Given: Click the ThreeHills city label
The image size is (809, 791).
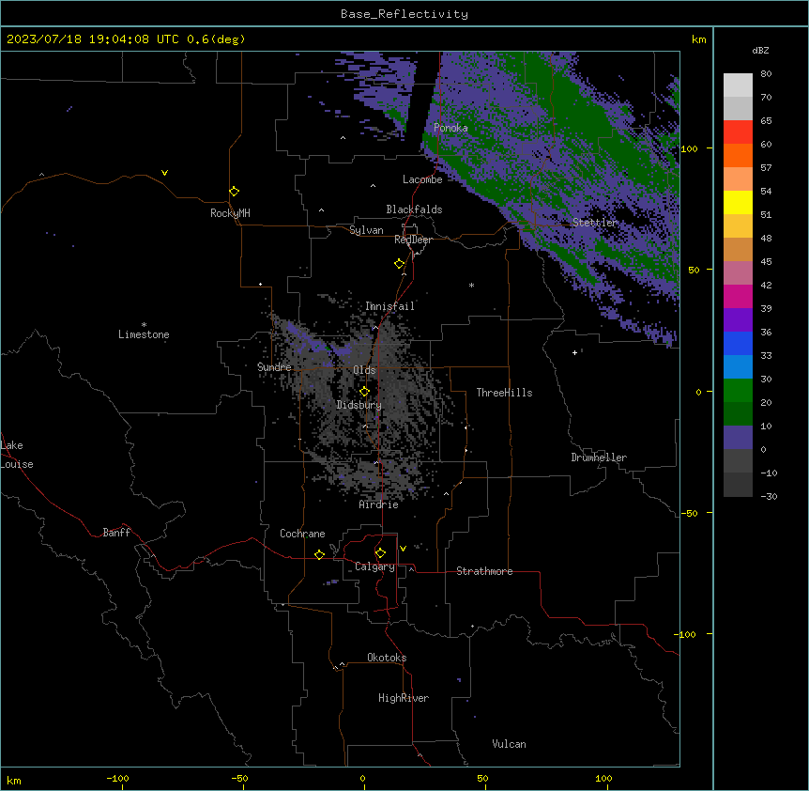Looking at the screenshot, I should point(504,393).
